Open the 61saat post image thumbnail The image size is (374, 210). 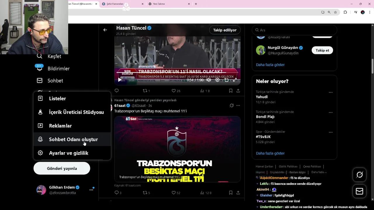177,149
